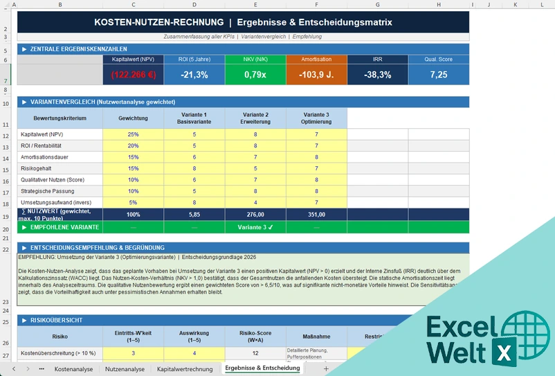The height and width of the screenshot is (376, 555).
Task: Select column H header
Action: (x=439, y=5)
